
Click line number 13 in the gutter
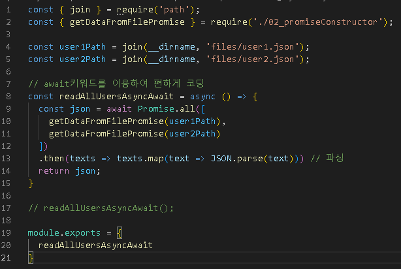(6, 159)
